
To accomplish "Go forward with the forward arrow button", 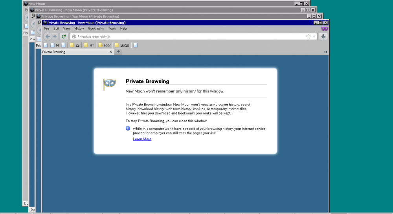I will coord(55,36).
